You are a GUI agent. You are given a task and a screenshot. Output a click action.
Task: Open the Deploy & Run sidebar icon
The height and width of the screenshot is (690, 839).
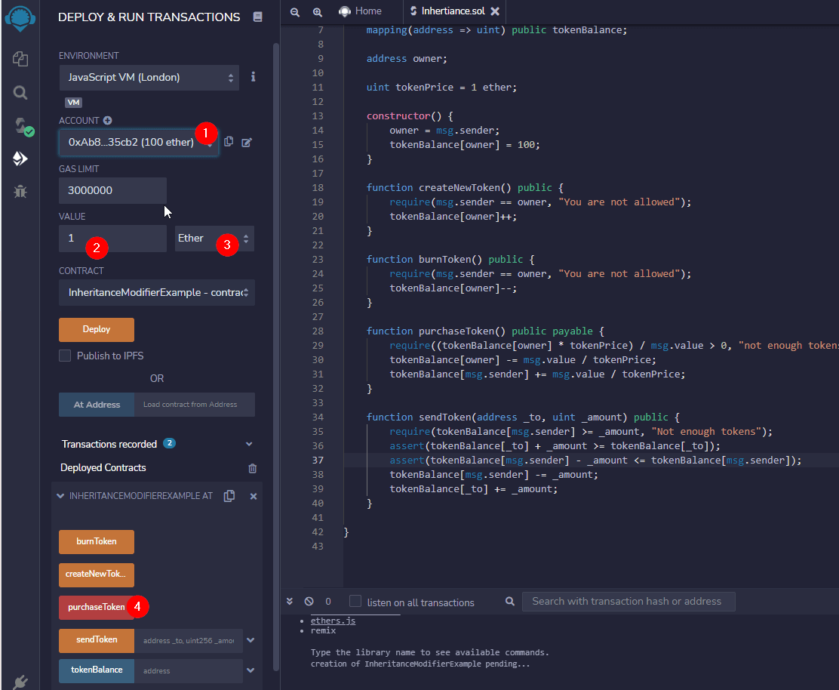pos(20,159)
